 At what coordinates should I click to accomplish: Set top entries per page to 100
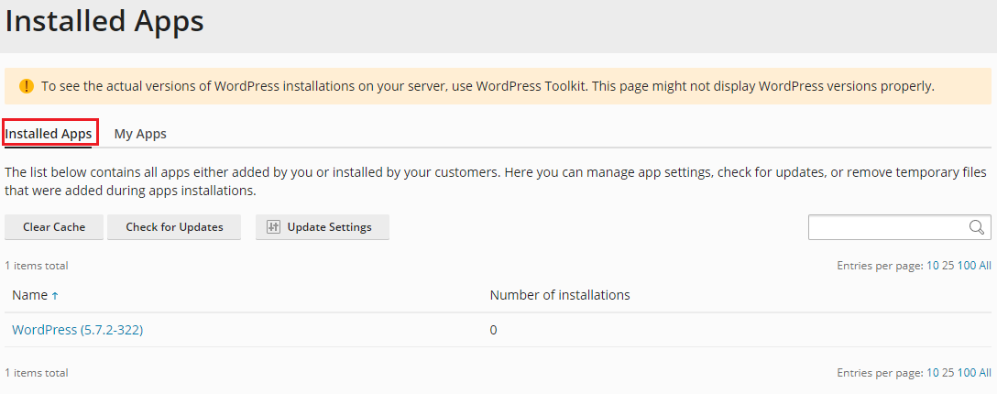click(966, 267)
